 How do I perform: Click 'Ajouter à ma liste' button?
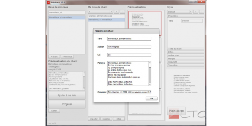tap(67, 95)
